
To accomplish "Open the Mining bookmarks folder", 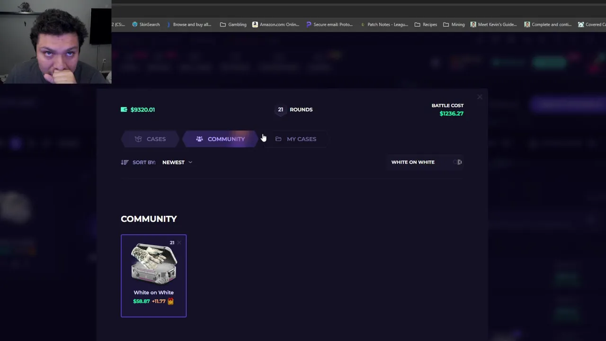I will coord(454,24).
